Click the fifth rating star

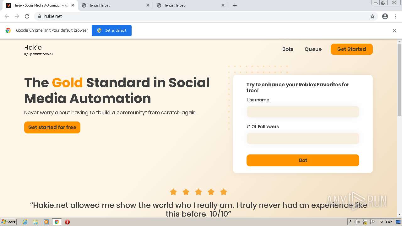224,192
